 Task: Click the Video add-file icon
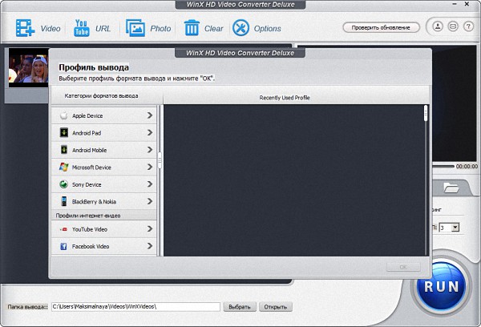[24, 28]
